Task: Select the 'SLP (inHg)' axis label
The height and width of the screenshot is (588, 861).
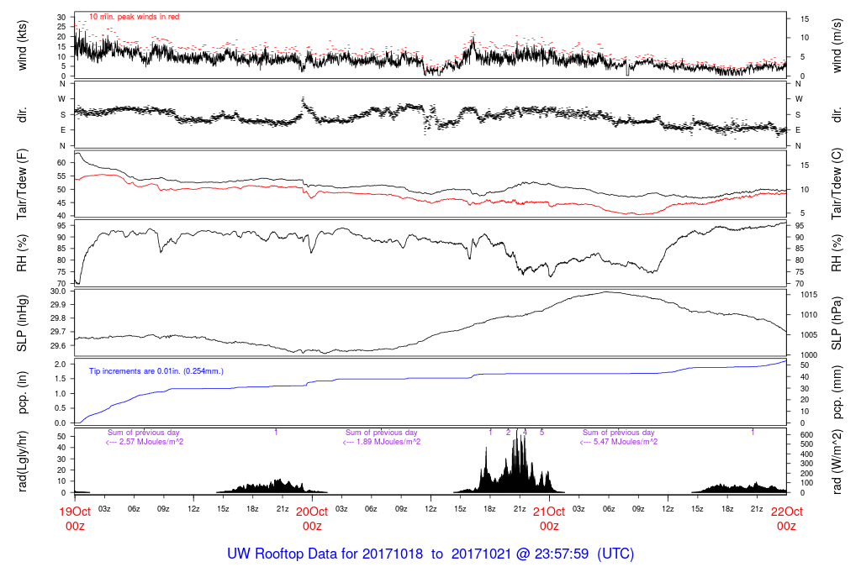Action: point(23,323)
